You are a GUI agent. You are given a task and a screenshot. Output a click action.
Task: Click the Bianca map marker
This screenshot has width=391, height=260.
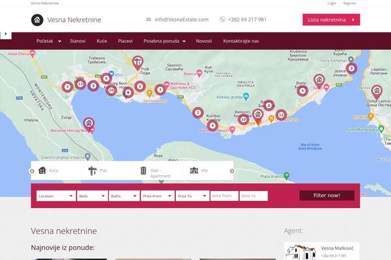click(x=199, y=73)
